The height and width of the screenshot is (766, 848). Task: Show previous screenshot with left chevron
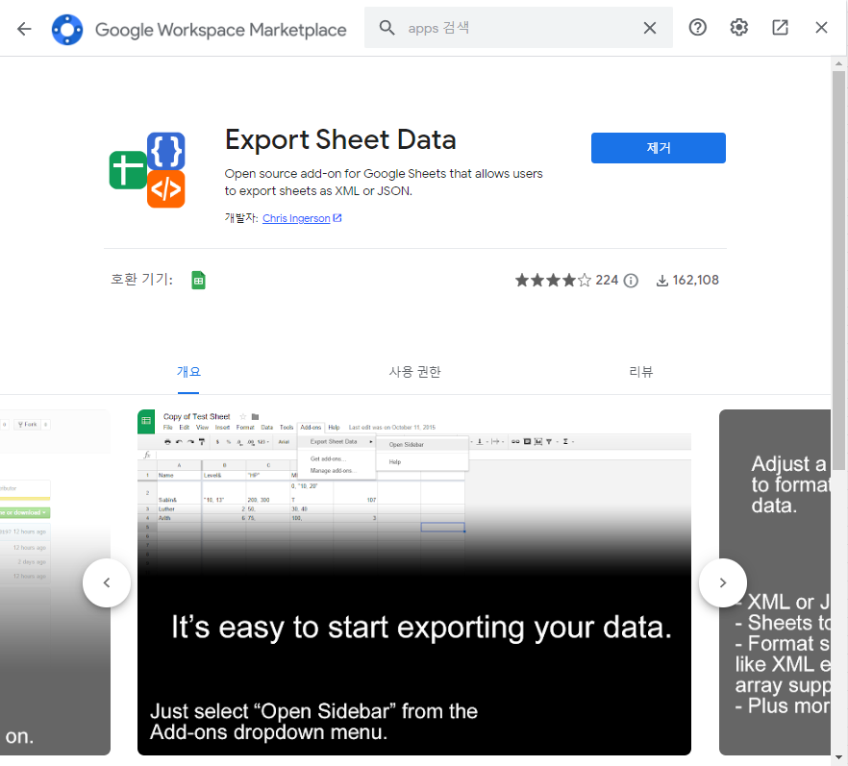[x=107, y=582]
